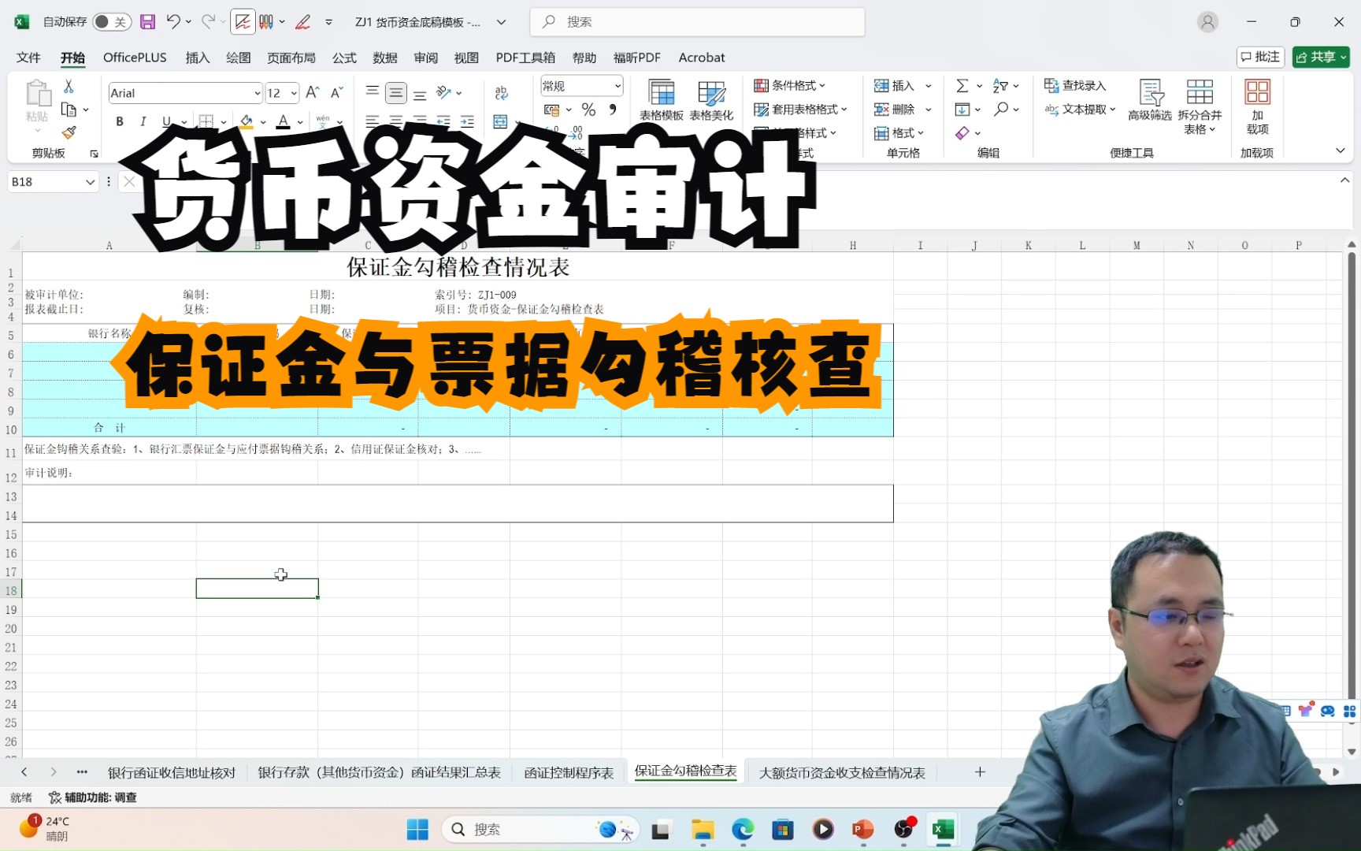
Task: Switch to the 页面布局 Page Layout tab
Action: click(x=291, y=58)
